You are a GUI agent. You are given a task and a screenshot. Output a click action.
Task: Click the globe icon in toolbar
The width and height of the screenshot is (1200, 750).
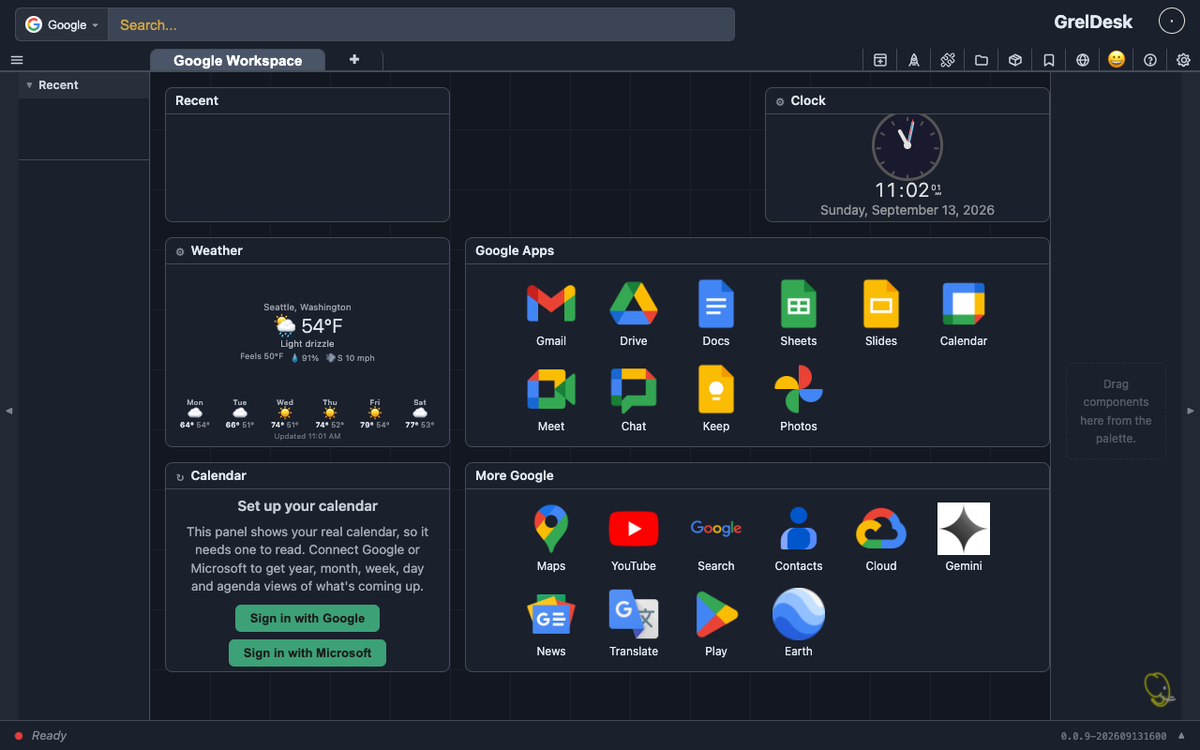[x=1083, y=60]
